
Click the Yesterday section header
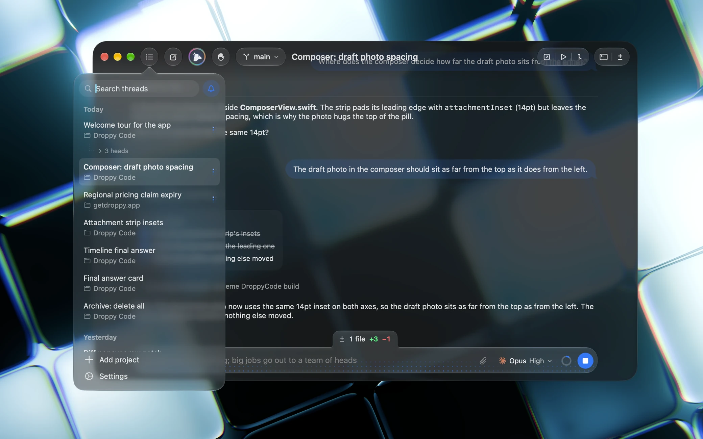100,337
